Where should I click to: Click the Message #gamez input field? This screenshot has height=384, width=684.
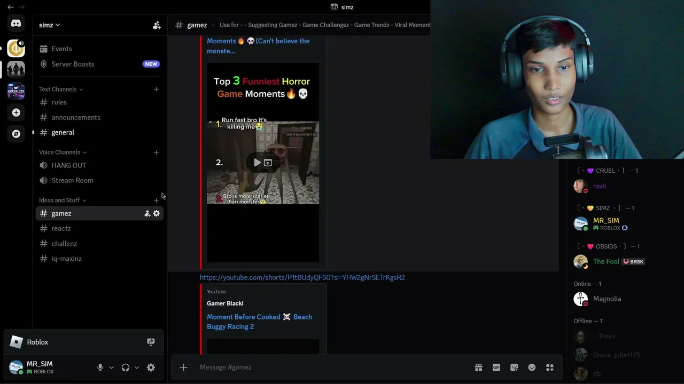331,367
